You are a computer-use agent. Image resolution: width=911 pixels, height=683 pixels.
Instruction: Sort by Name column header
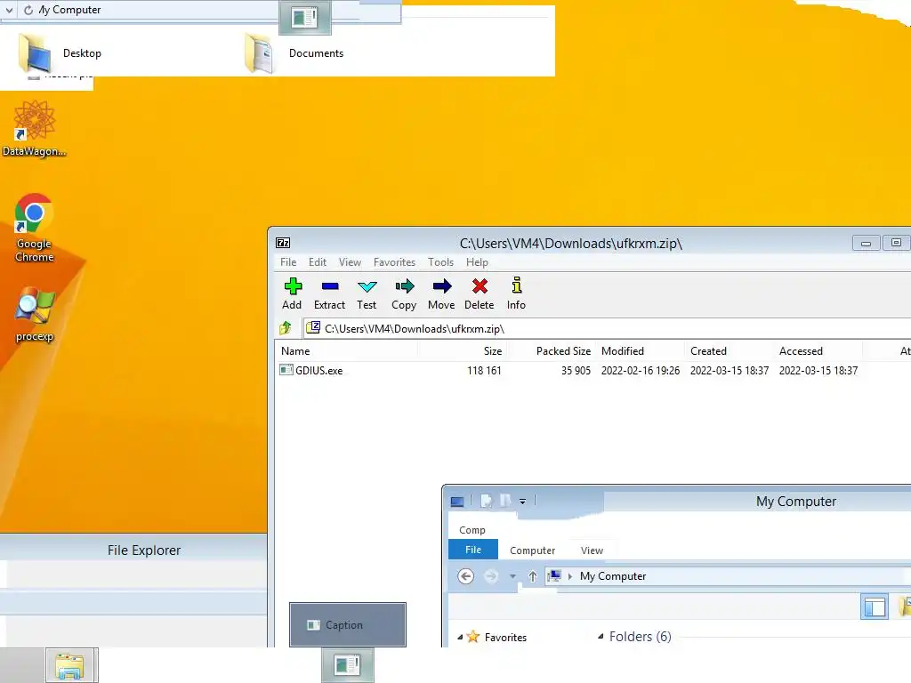click(x=347, y=350)
